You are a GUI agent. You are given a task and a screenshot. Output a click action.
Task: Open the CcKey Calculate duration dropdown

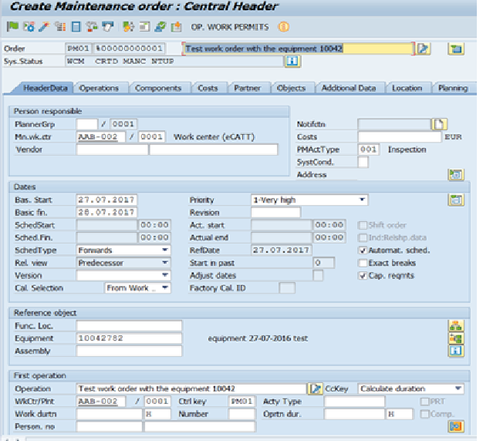tap(458, 388)
